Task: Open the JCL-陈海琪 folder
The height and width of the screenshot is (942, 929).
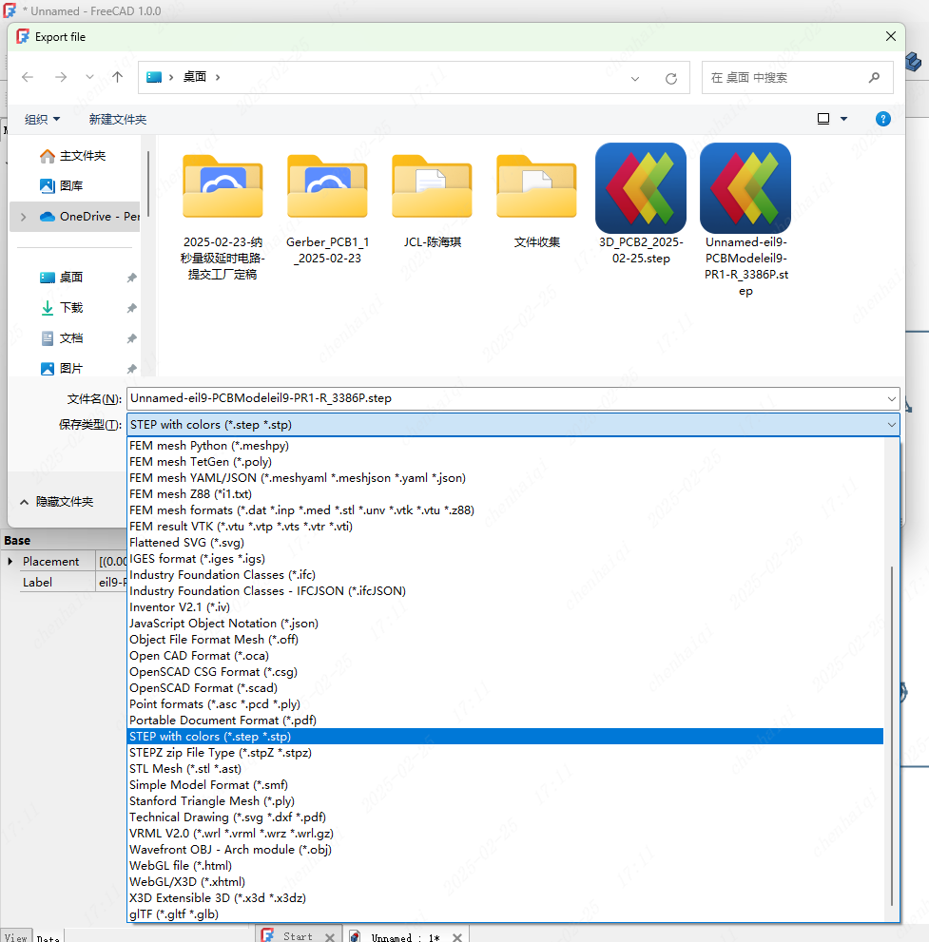Action: pyautogui.click(x=432, y=188)
